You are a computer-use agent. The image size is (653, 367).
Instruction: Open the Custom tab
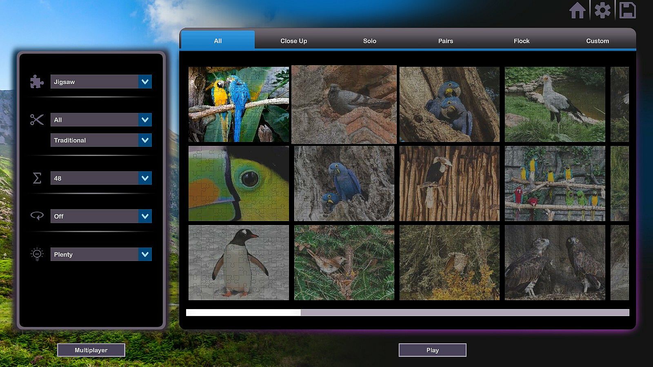tap(597, 41)
